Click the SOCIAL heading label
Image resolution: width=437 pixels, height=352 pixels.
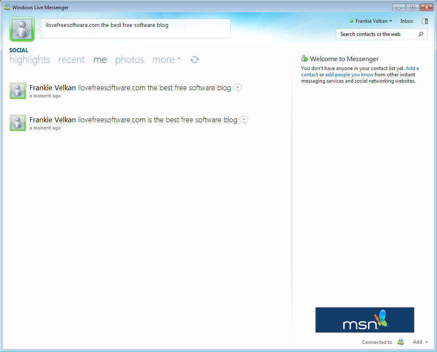click(x=19, y=50)
